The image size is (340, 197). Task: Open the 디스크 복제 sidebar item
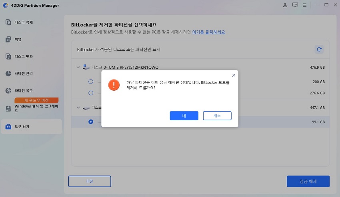32,22
